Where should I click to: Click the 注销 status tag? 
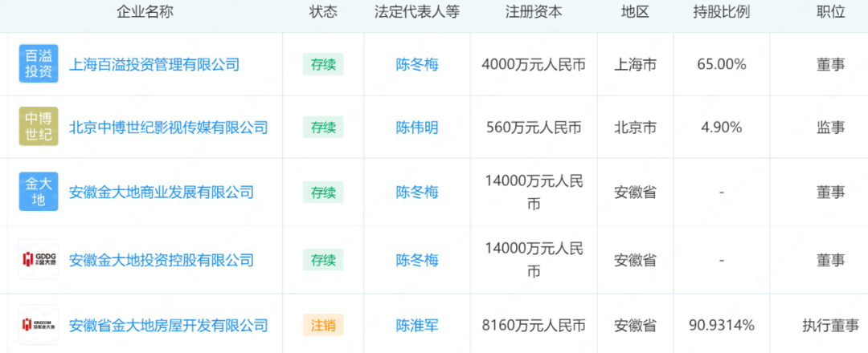pos(323,324)
